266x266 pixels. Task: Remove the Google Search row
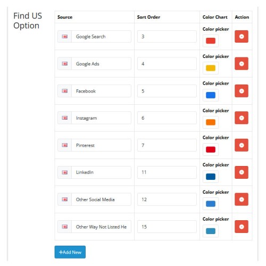[x=242, y=37]
